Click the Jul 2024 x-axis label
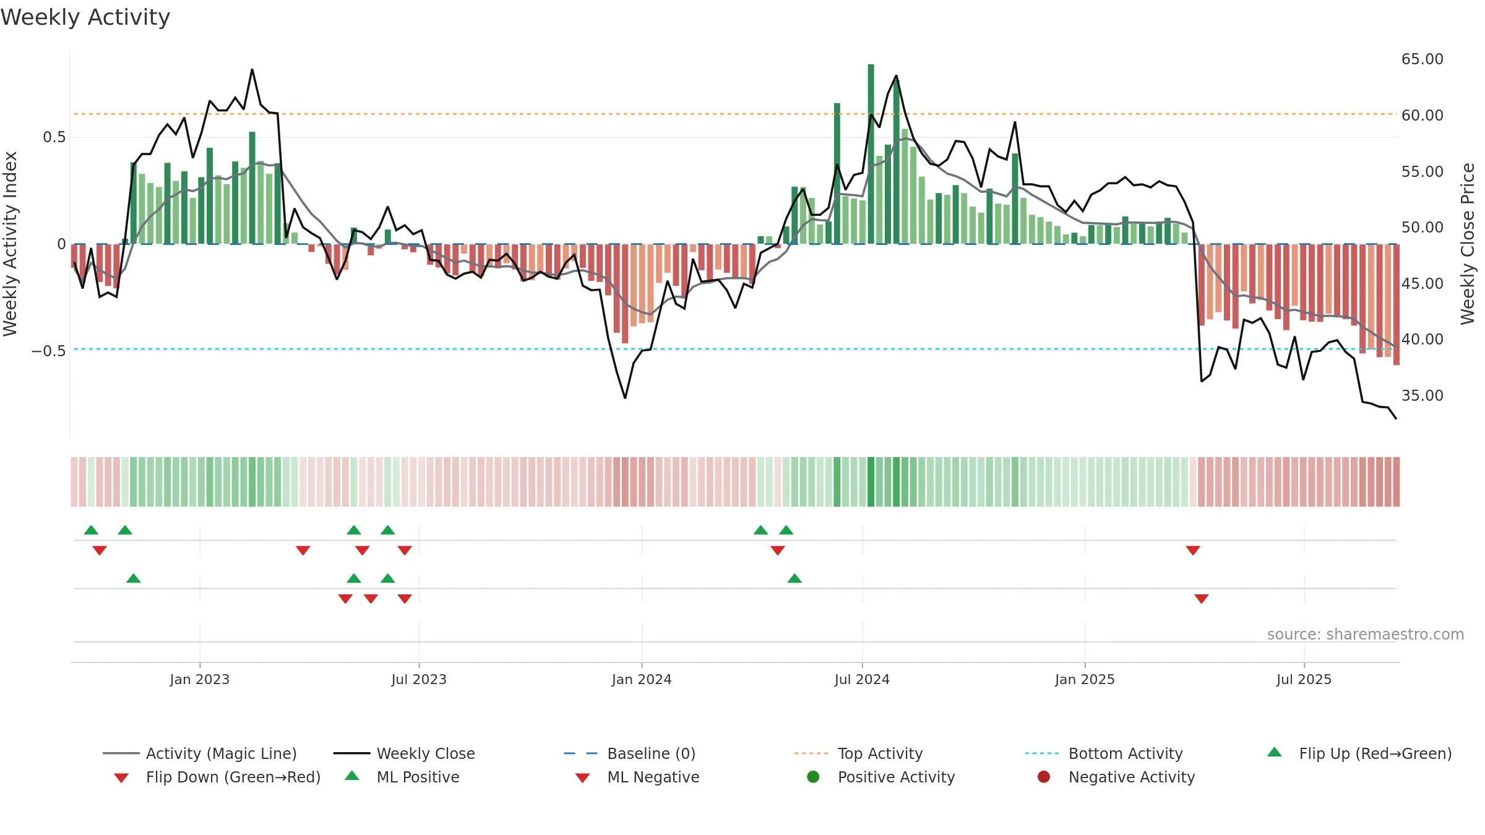 click(x=862, y=680)
